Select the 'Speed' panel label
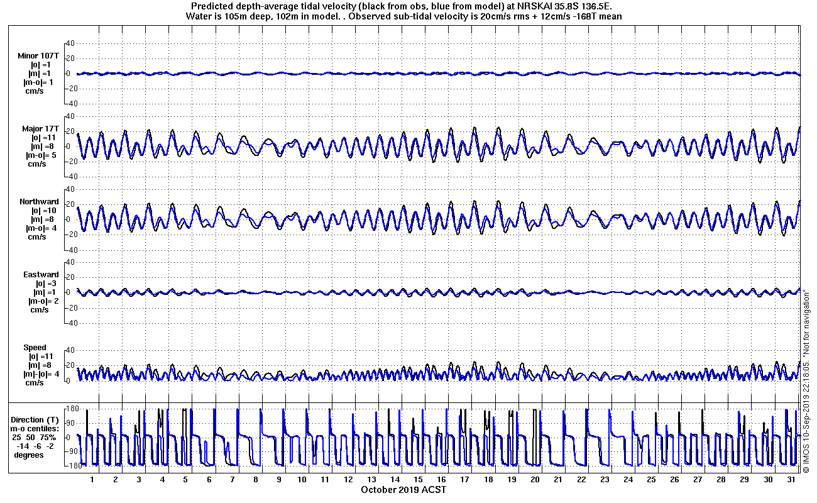The height and width of the screenshot is (503, 817). (x=35, y=348)
